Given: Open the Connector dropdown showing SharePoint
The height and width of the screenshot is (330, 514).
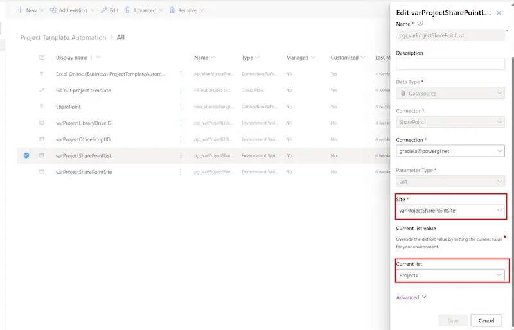Looking at the screenshot, I should click(x=450, y=122).
